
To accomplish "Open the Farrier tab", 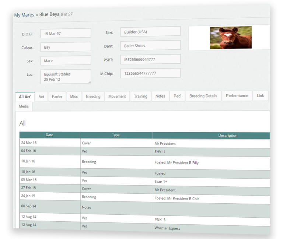I will click(x=57, y=97).
